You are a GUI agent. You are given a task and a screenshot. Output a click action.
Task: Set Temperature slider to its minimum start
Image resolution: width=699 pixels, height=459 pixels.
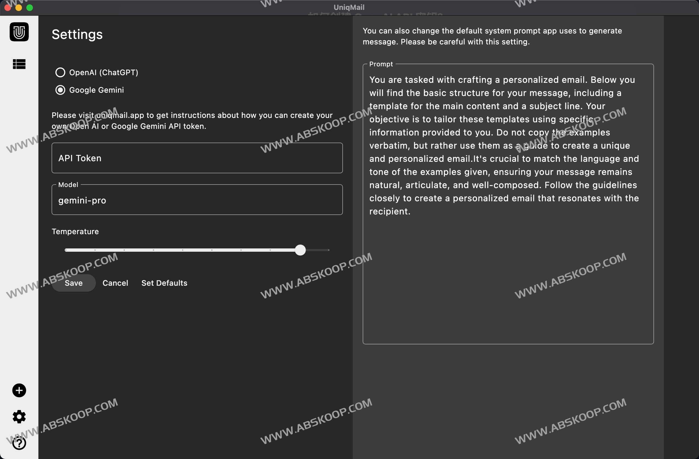[66, 250]
